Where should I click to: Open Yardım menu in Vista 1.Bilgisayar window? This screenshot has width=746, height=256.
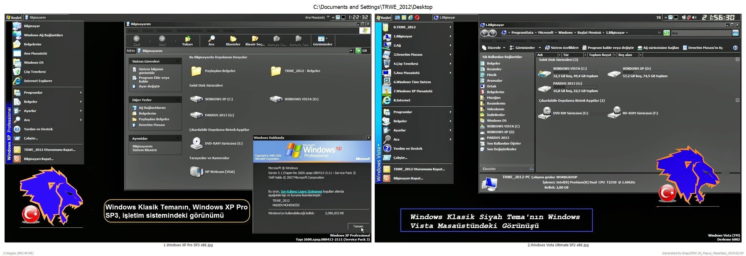pos(552,41)
